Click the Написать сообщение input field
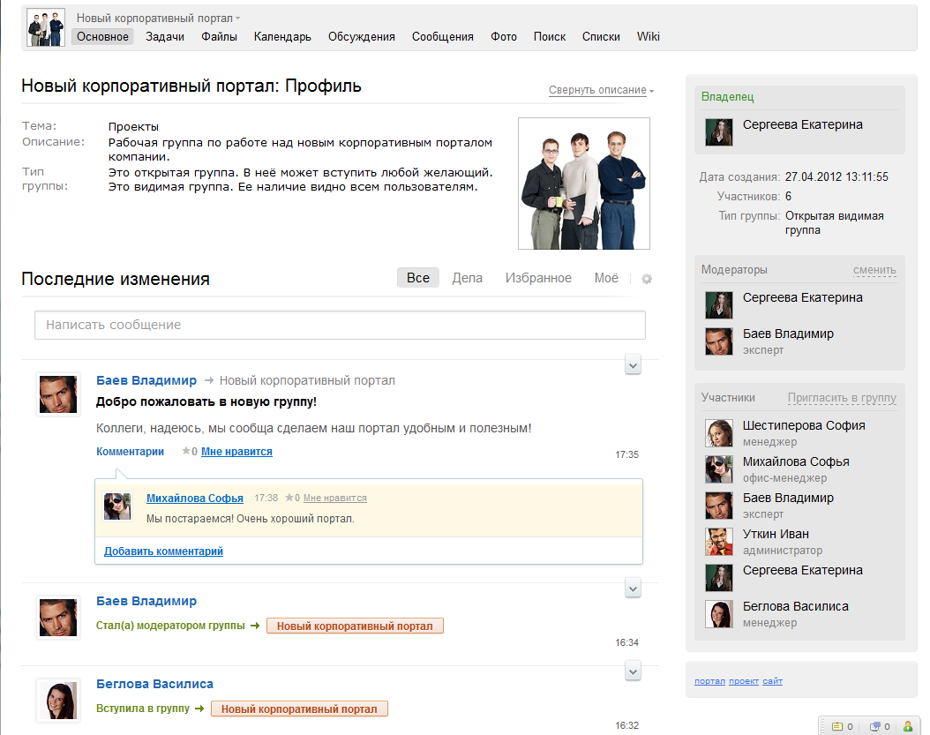This screenshot has height=735, width=930. (x=340, y=325)
